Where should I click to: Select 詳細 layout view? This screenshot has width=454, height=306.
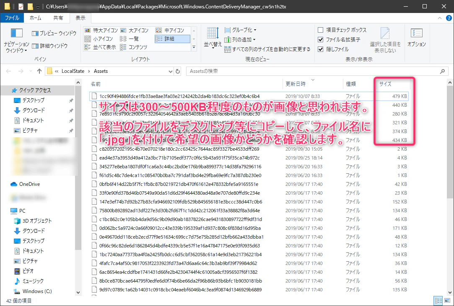[172, 39]
